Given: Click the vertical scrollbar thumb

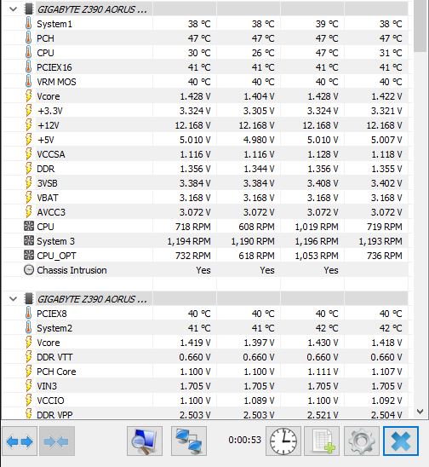Looking at the screenshot, I should point(420,26).
